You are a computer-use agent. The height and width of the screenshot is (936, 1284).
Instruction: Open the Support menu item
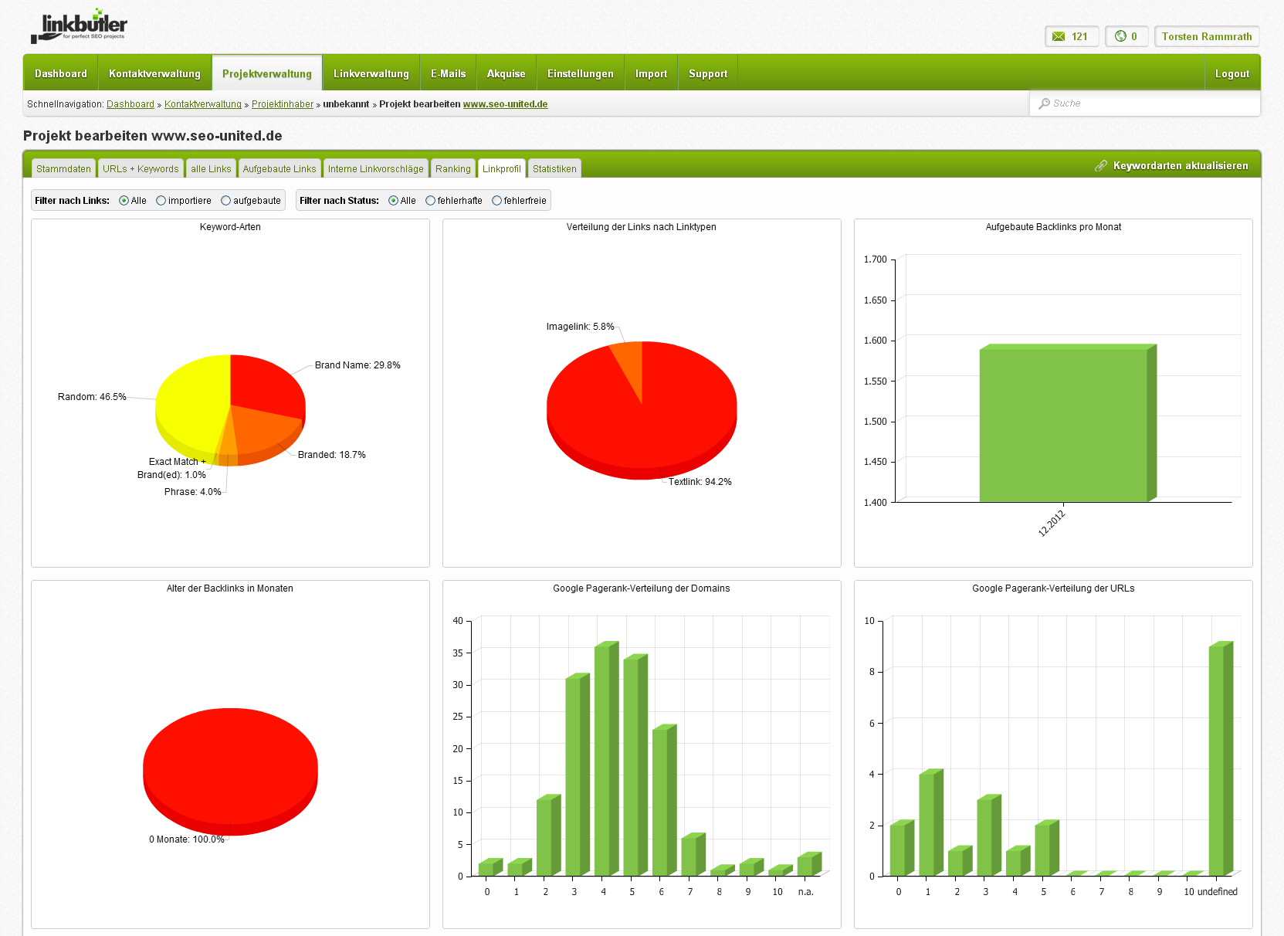click(708, 73)
